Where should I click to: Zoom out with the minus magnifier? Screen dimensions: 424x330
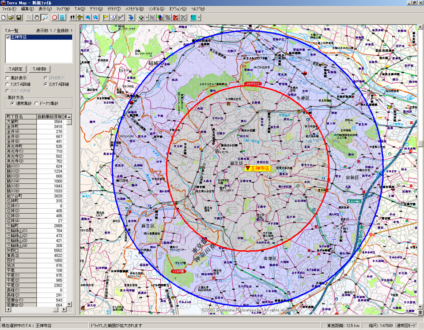click(96, 18)
